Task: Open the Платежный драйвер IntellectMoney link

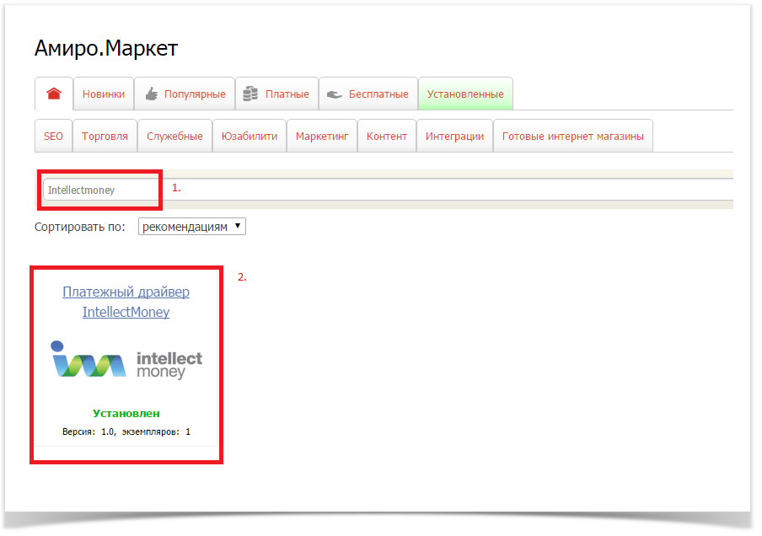Action: 126,302
